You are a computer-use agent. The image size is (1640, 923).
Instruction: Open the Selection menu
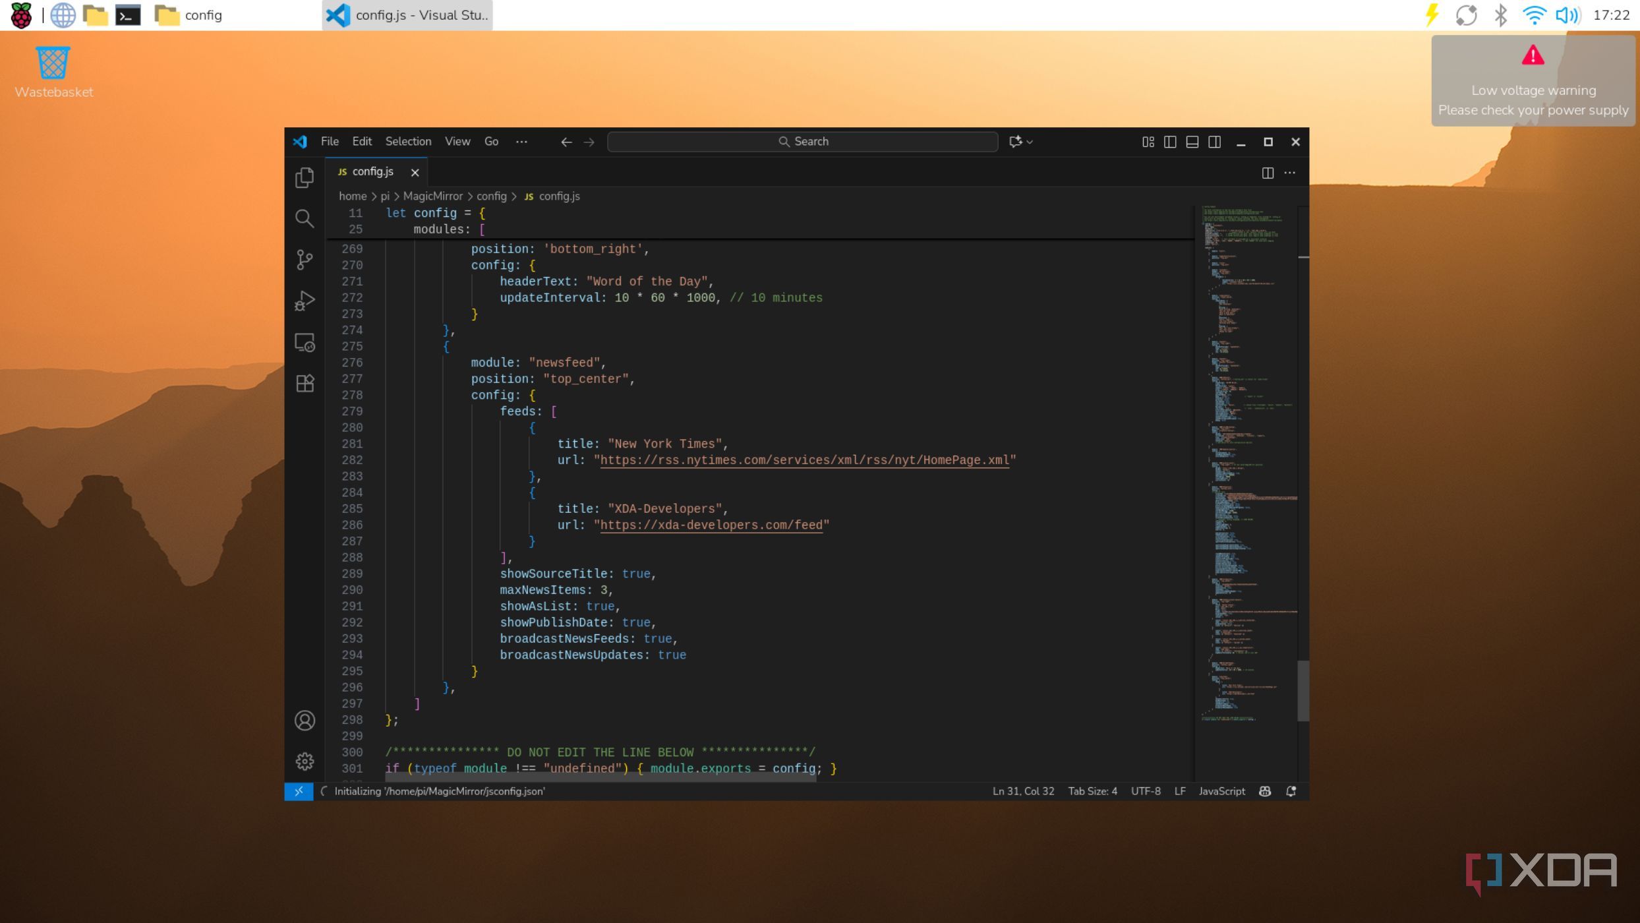pos(408,142)
